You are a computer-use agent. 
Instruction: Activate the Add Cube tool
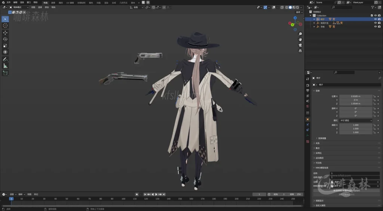pyautogui.click(x=5, y=73)
